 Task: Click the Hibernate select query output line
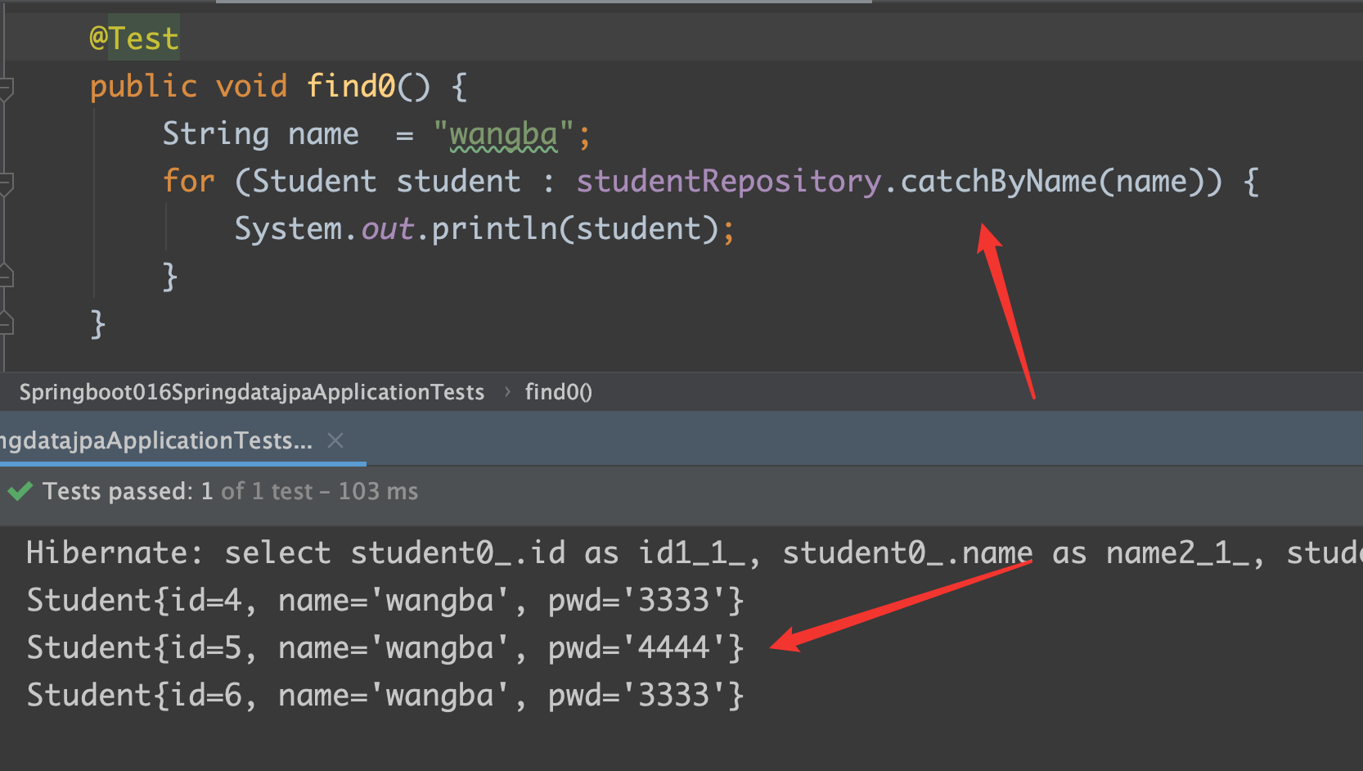click(x=655, y=553)
